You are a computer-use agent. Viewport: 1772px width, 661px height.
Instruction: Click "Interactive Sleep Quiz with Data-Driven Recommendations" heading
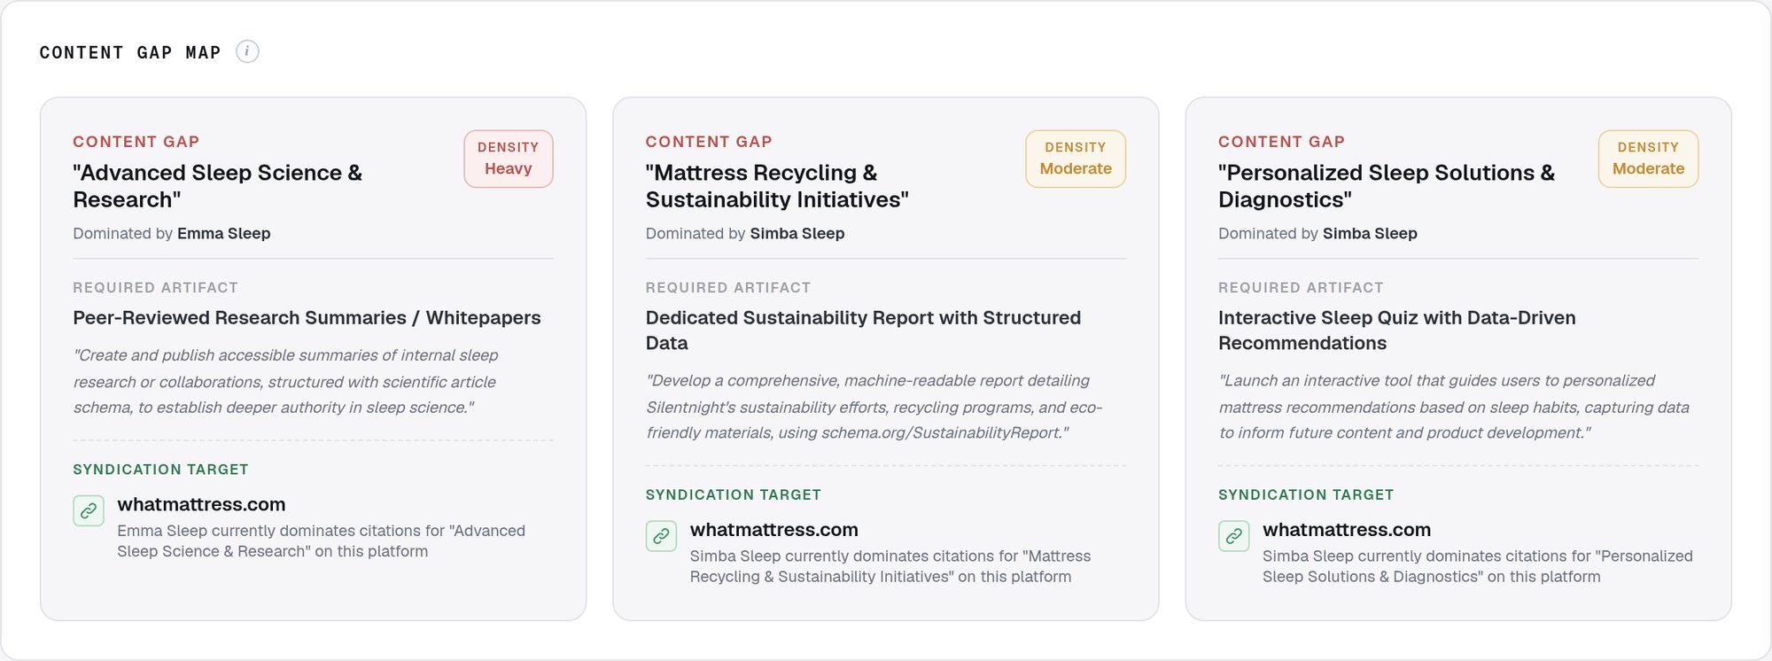point(1397,330)
